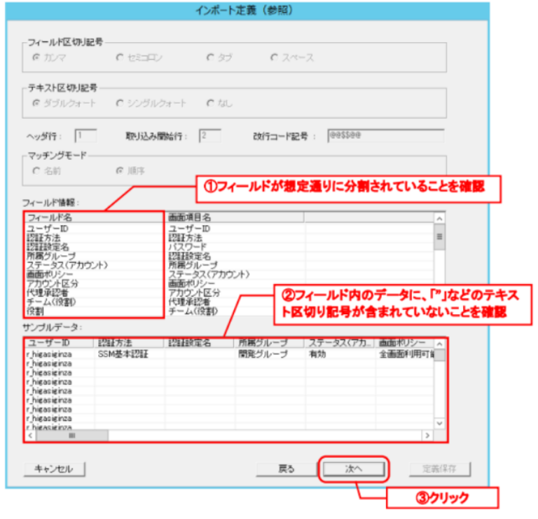Select 認証設定名 in フィールド名 column
The image size is (538, 519).
[x=48, y=247]
